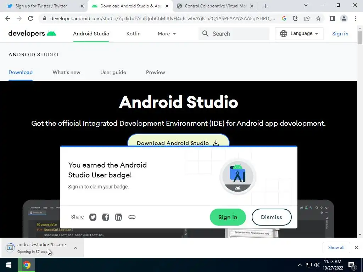Image resolution: width=363 pixels, height=272 pixels.
Task: Open a new tab with the plus icon
Action: click(265, 6)
